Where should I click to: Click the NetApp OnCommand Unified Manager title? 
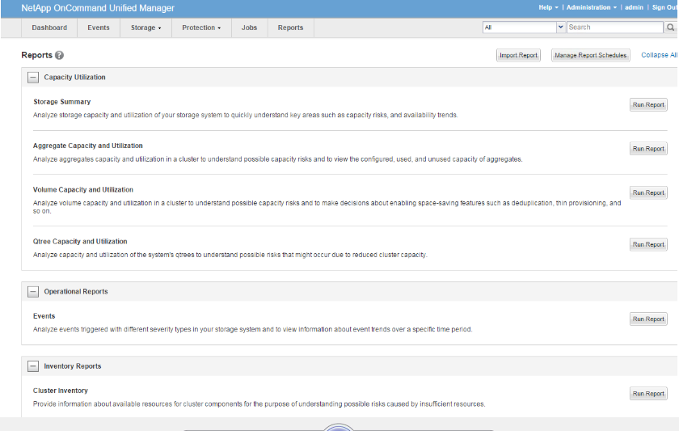click(x=98, y=8)
